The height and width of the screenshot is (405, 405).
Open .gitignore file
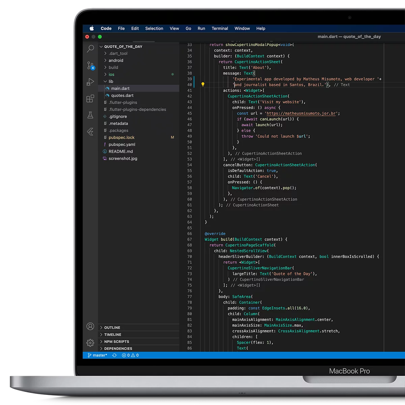click(x=138, y=116)
